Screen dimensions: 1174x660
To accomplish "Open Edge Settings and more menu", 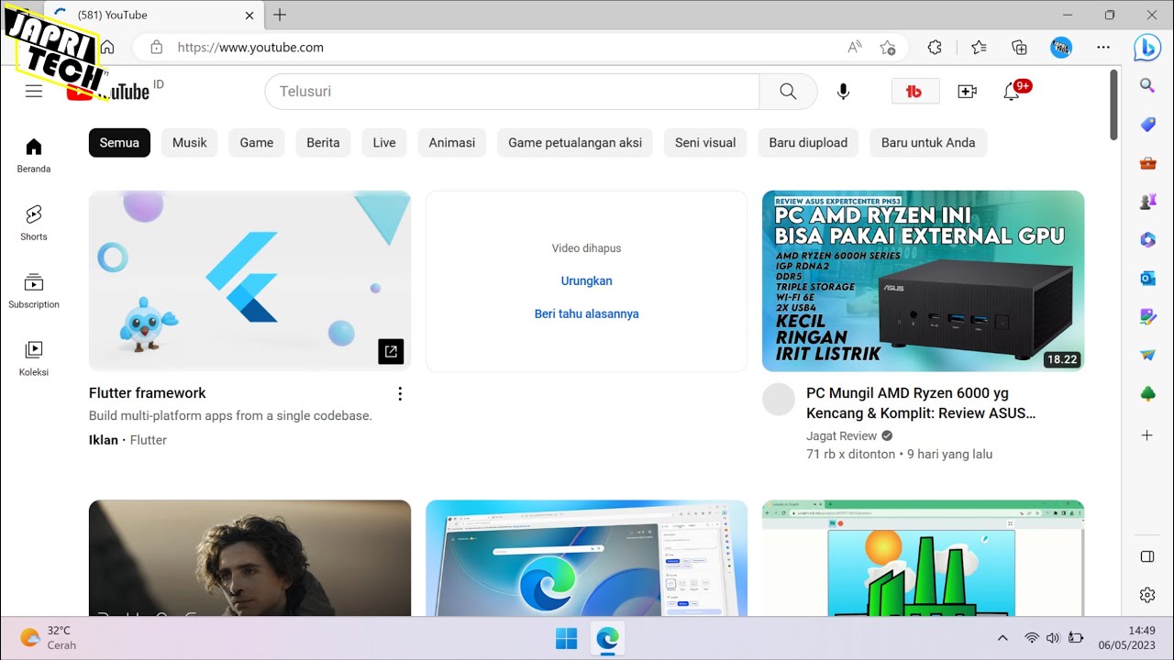I will (1103, 47).
